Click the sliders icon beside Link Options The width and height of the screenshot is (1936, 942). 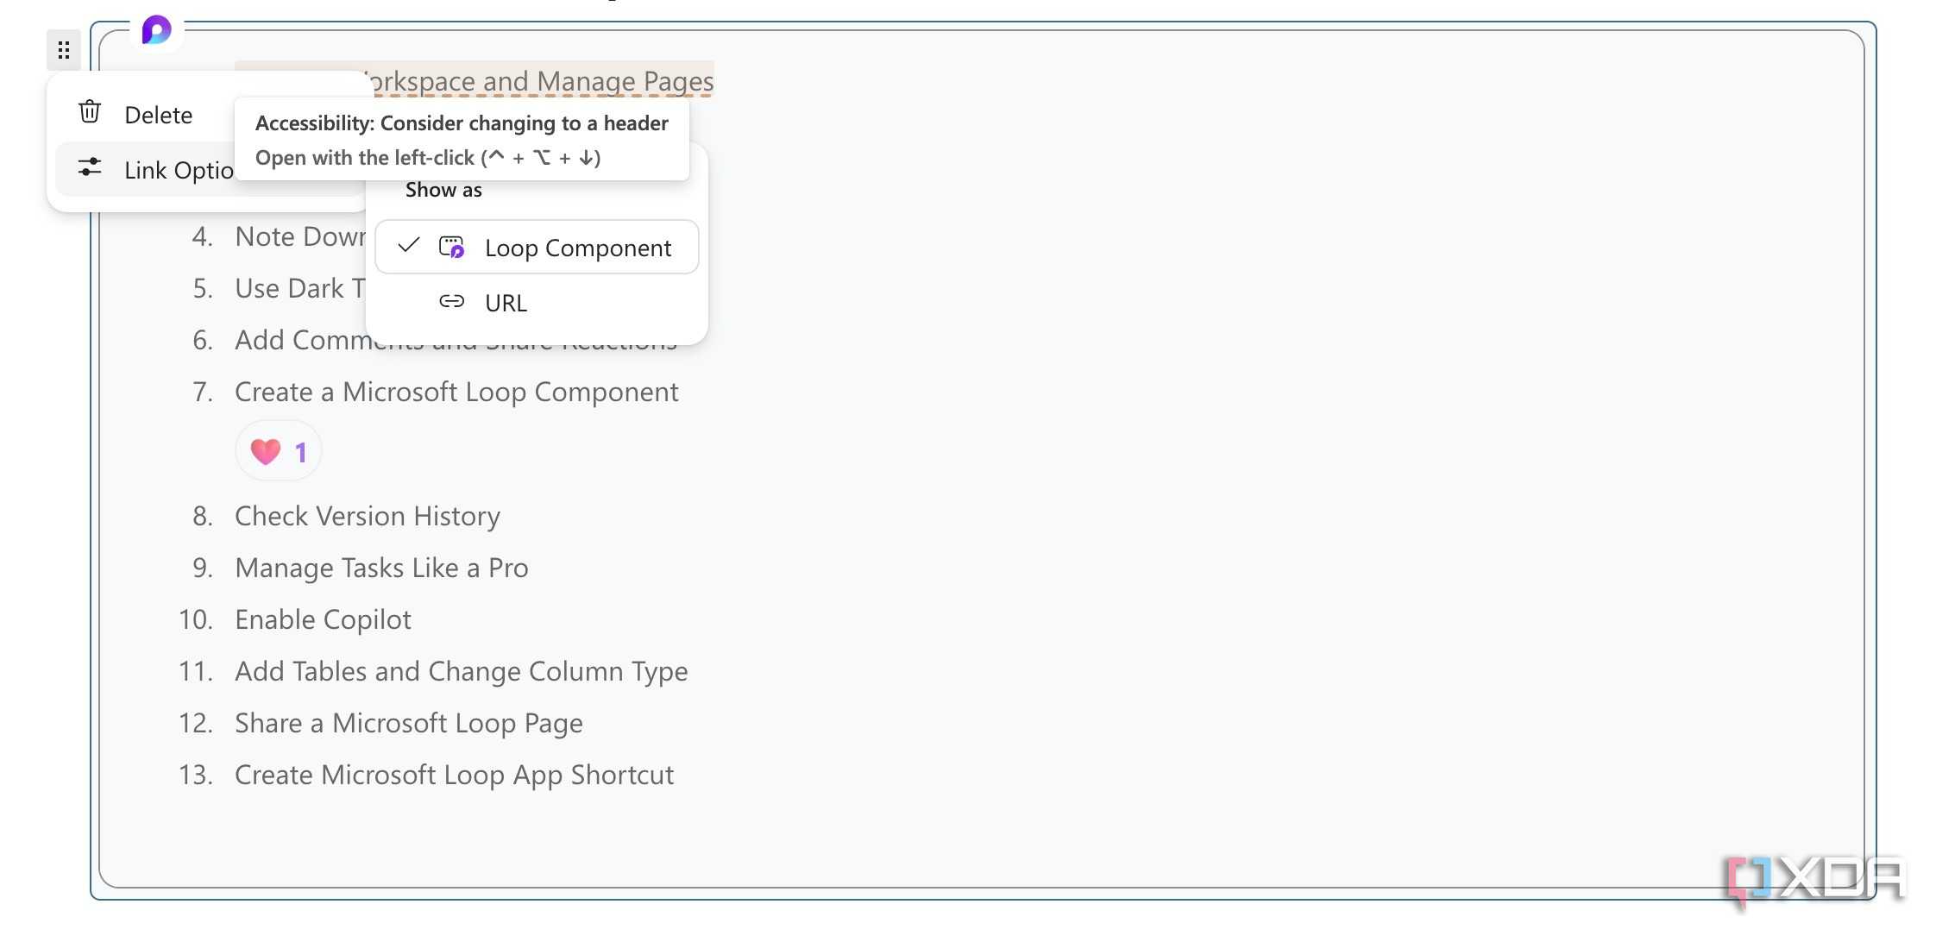pos(90,167)
